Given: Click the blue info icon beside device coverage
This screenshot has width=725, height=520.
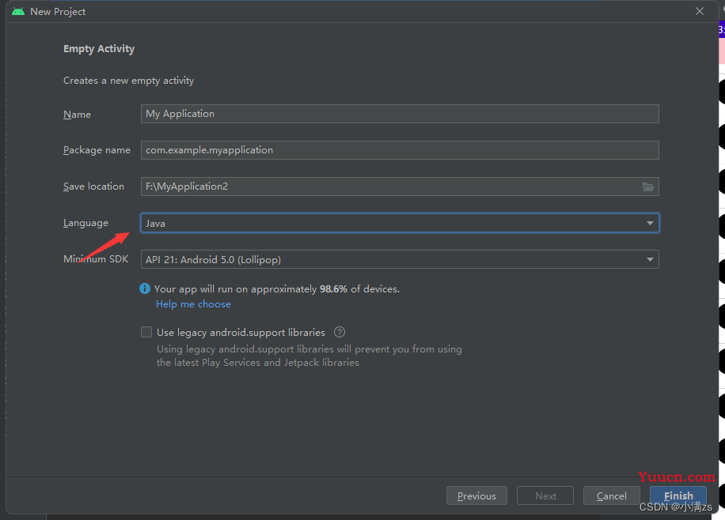Looking at the screenshot, I should 145,288.
